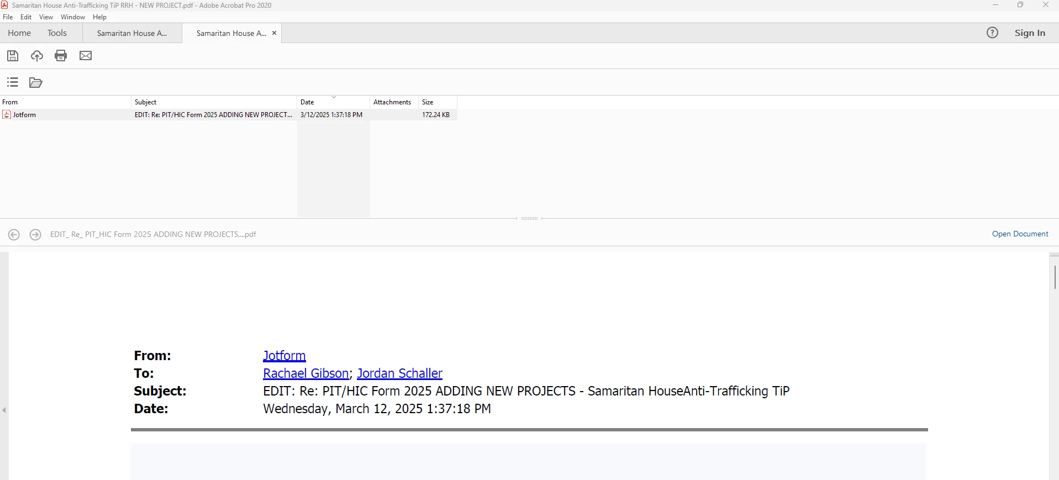Open the Help menu
The width and height of the screenshot is (1059, 480).
[x=99, y=17]
